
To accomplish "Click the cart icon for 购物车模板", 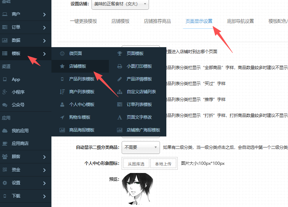I will click(x=62, y=117).
